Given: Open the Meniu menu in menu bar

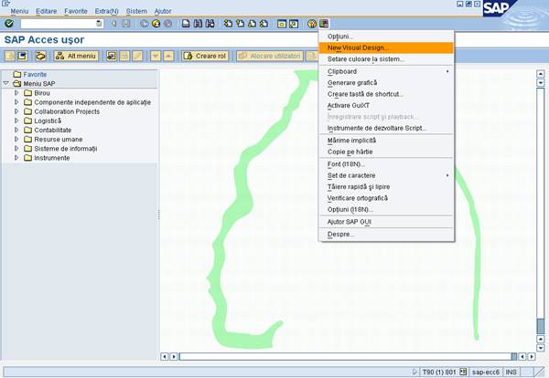Looking at the screenshot, I should (19, 11).
